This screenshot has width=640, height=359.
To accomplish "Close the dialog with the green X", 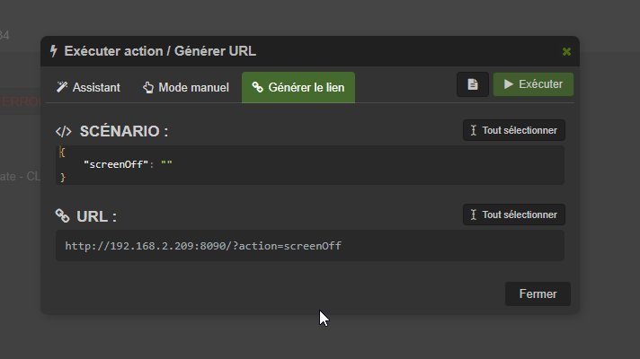I will tap(566, 51).
